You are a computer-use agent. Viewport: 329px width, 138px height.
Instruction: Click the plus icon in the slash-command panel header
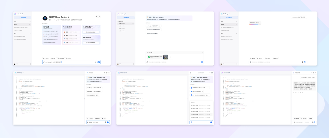[x=210, y=73]
